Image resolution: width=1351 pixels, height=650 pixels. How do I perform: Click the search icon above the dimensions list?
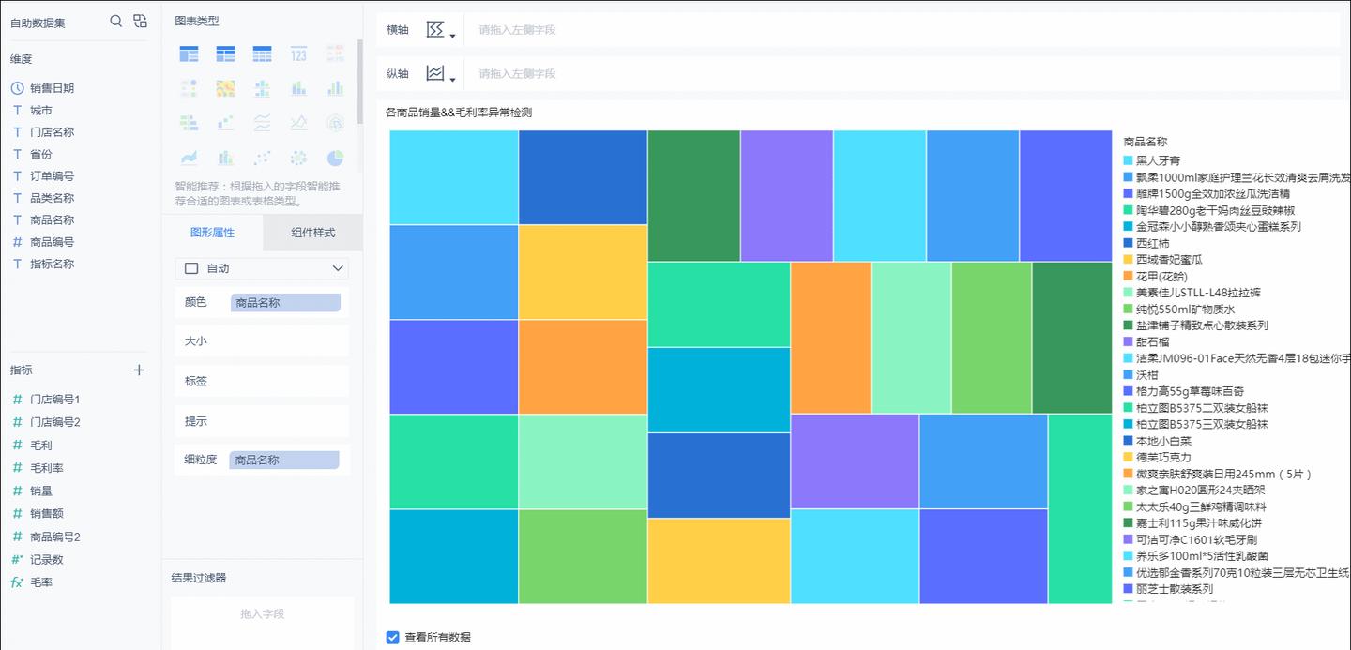tap(115, 21)
